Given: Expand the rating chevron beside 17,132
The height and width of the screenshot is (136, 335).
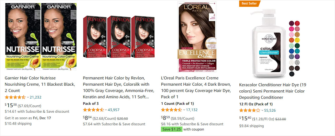Looking at the screenshot, I should (184, 110).
